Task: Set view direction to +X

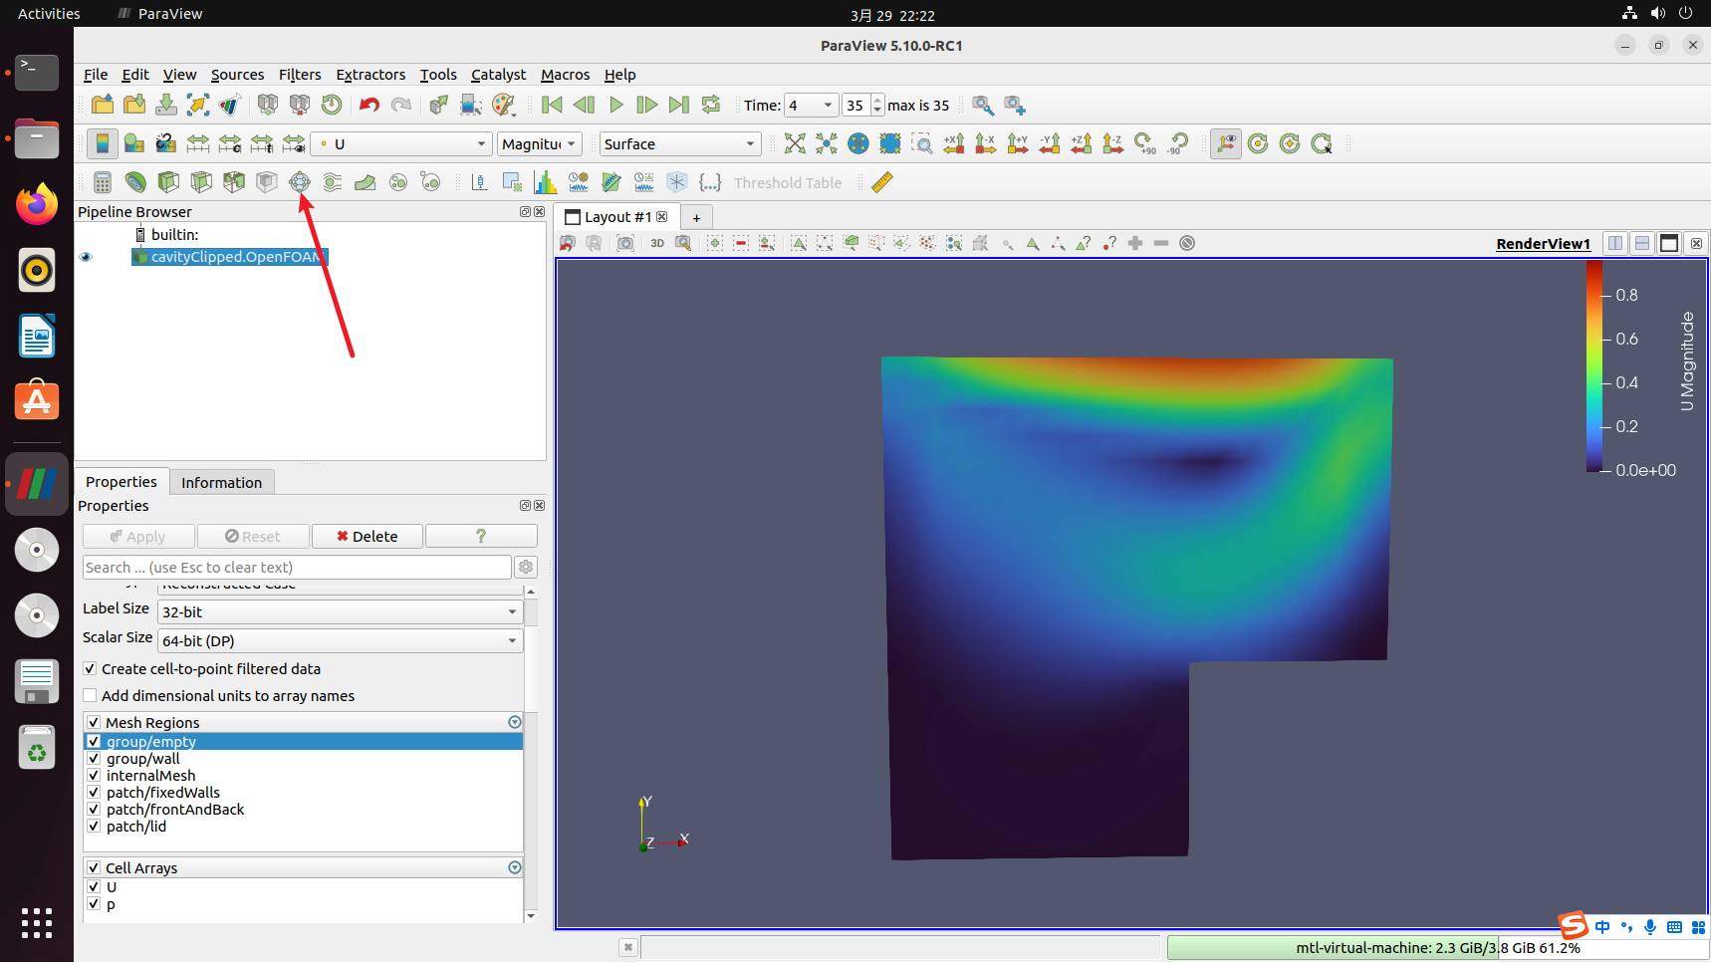Action: coord(954,143)
